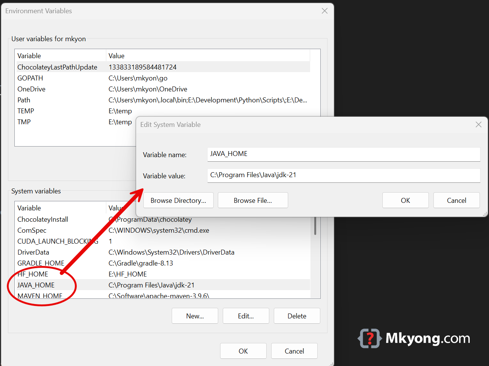Click inside the Variable name field
This screenshot has width=489, height=366.
coord(343,154)
